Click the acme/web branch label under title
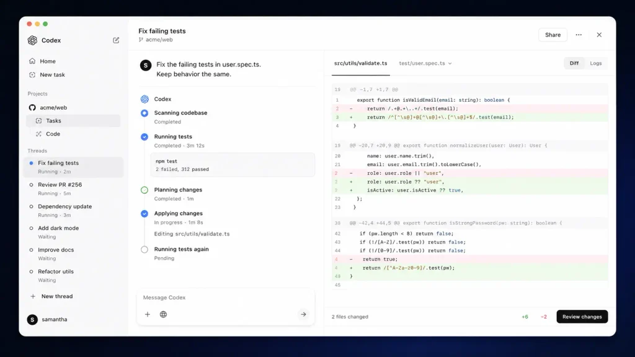This screenshot has height=357, width=635. point(156,40)
